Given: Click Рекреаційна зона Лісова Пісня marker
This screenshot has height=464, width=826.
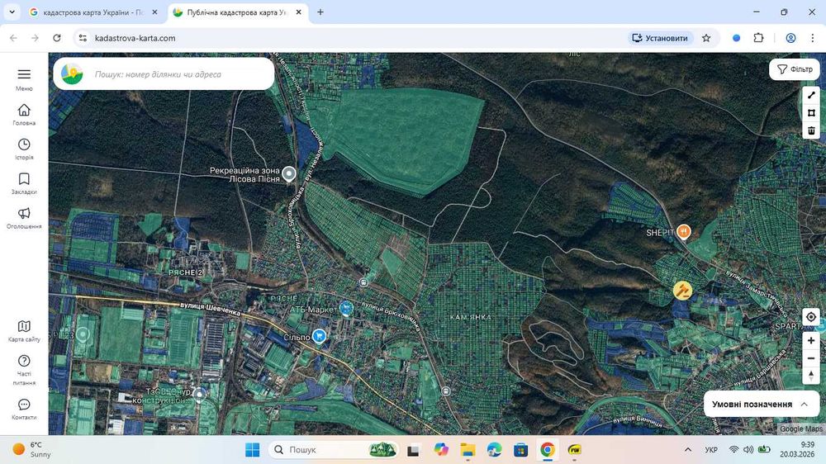Looking at the screenshot, I should [288, 173].
